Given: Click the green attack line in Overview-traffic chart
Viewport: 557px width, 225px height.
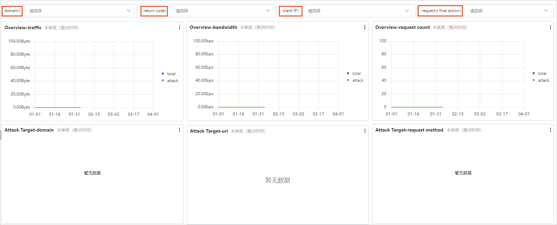Looking at the screenshot, I should click(58, 108).
